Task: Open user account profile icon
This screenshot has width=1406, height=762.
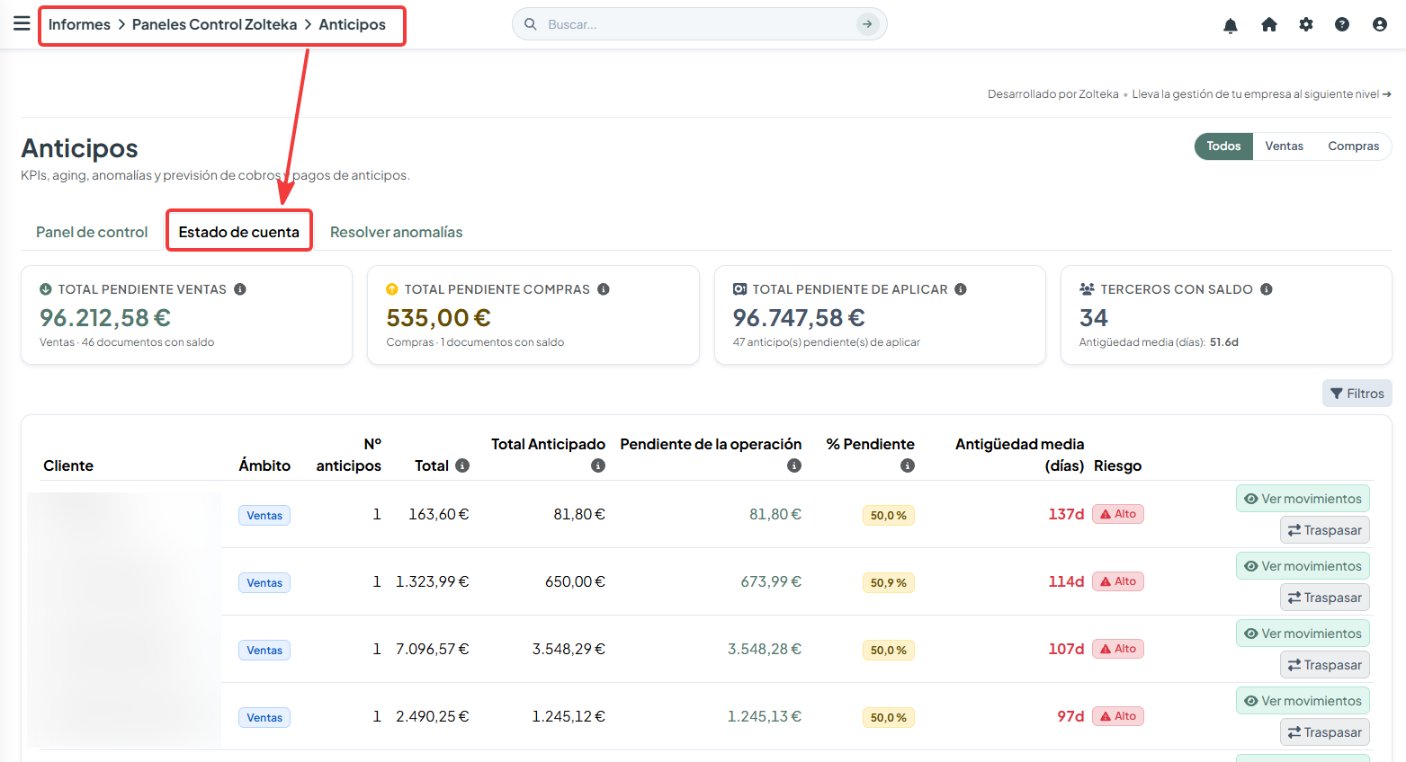Action: pos(1380,24)
